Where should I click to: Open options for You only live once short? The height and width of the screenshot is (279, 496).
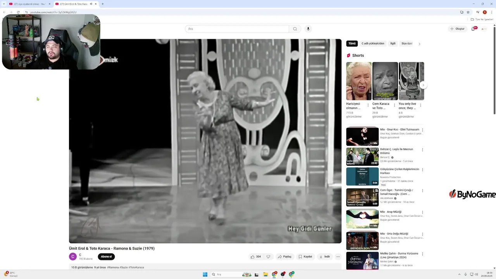coord(420,105)
